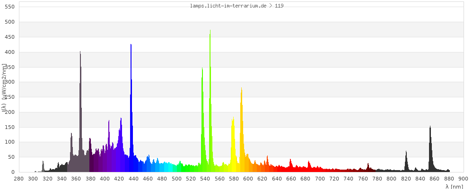
Task: Click the 900 label on the x-axis
Action: (x=463, y=179)
